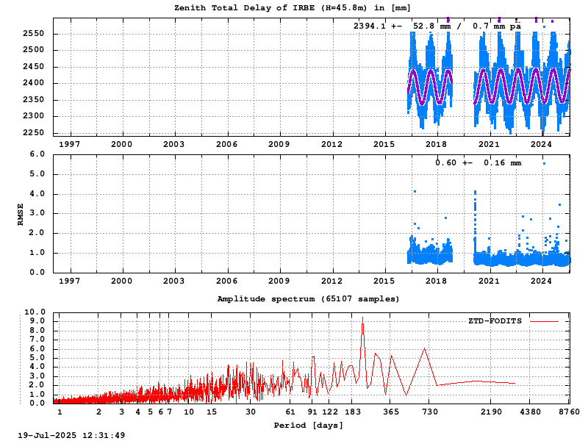Viewport: 588px width, 441px height.
Task: Click spectrum y-axis value 5.0
Action: pos(37,358)
